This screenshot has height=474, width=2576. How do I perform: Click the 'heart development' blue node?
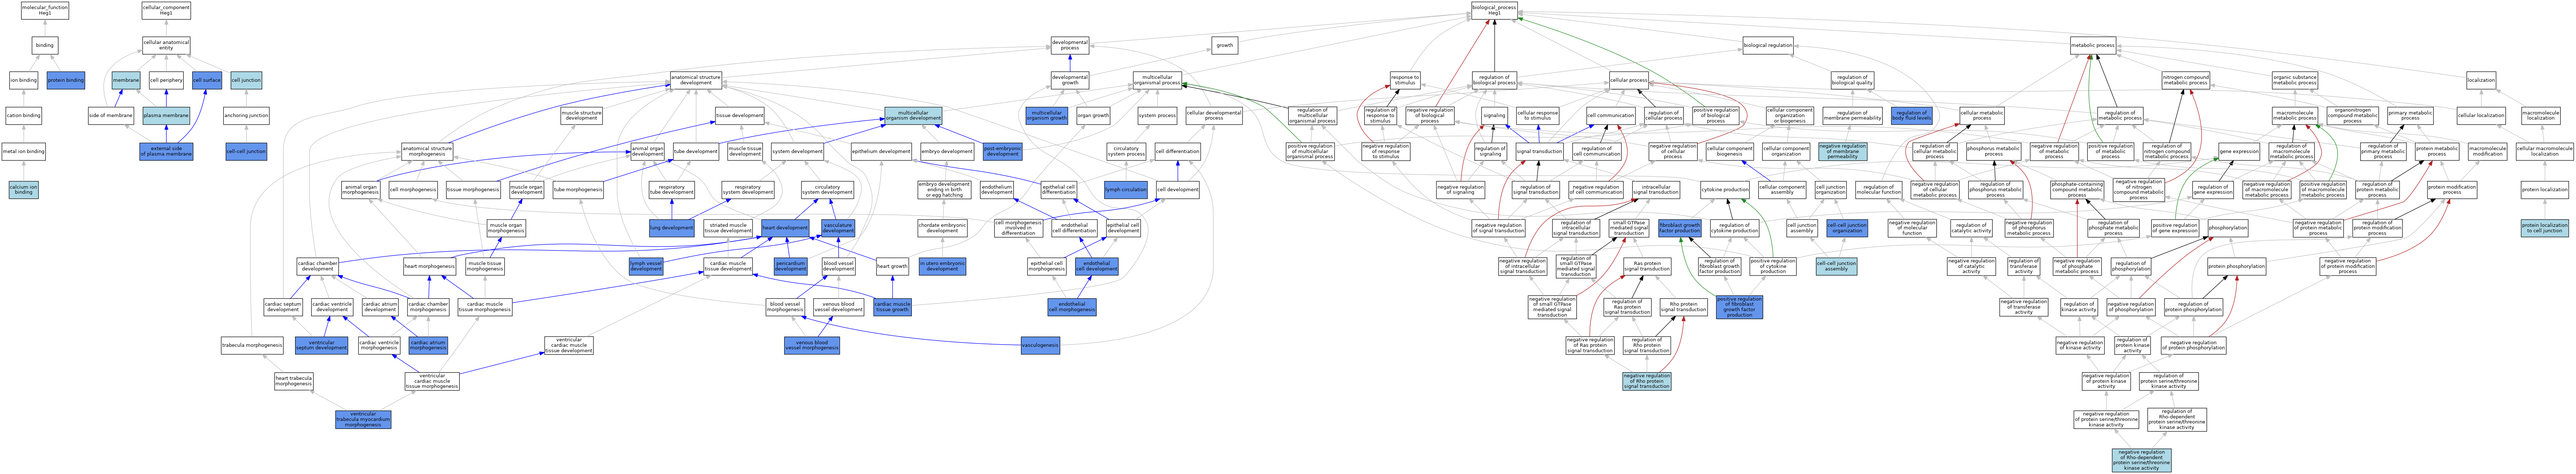(x=785, y=228)
